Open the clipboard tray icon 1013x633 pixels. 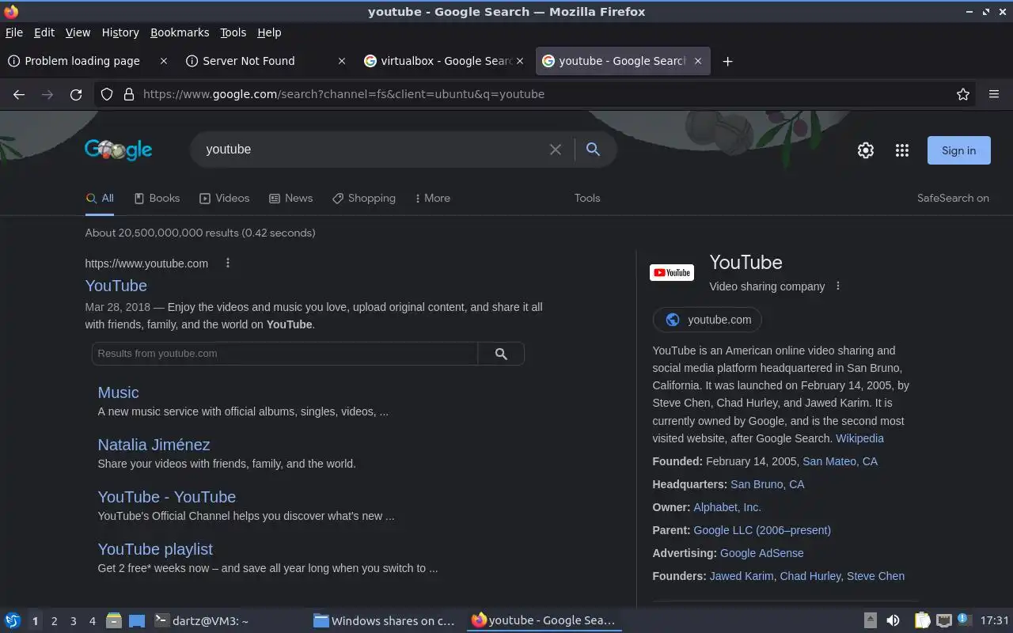(x=922, y=620)
